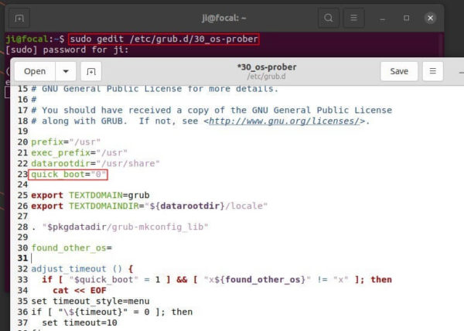Click the 'You should have received' comment line
The width and height of the screenshot is (464, 331).
211,111
